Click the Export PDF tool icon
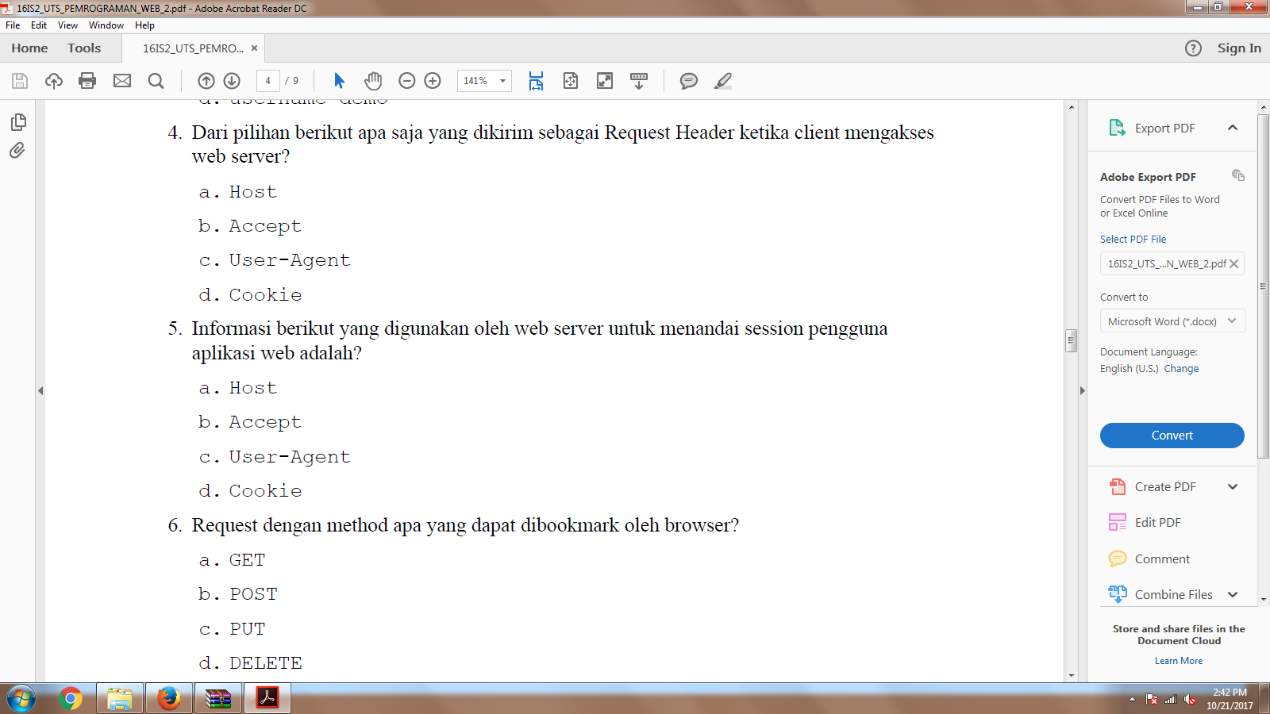The width and height of the screenshot is (1270, 714). (1117, 128)
